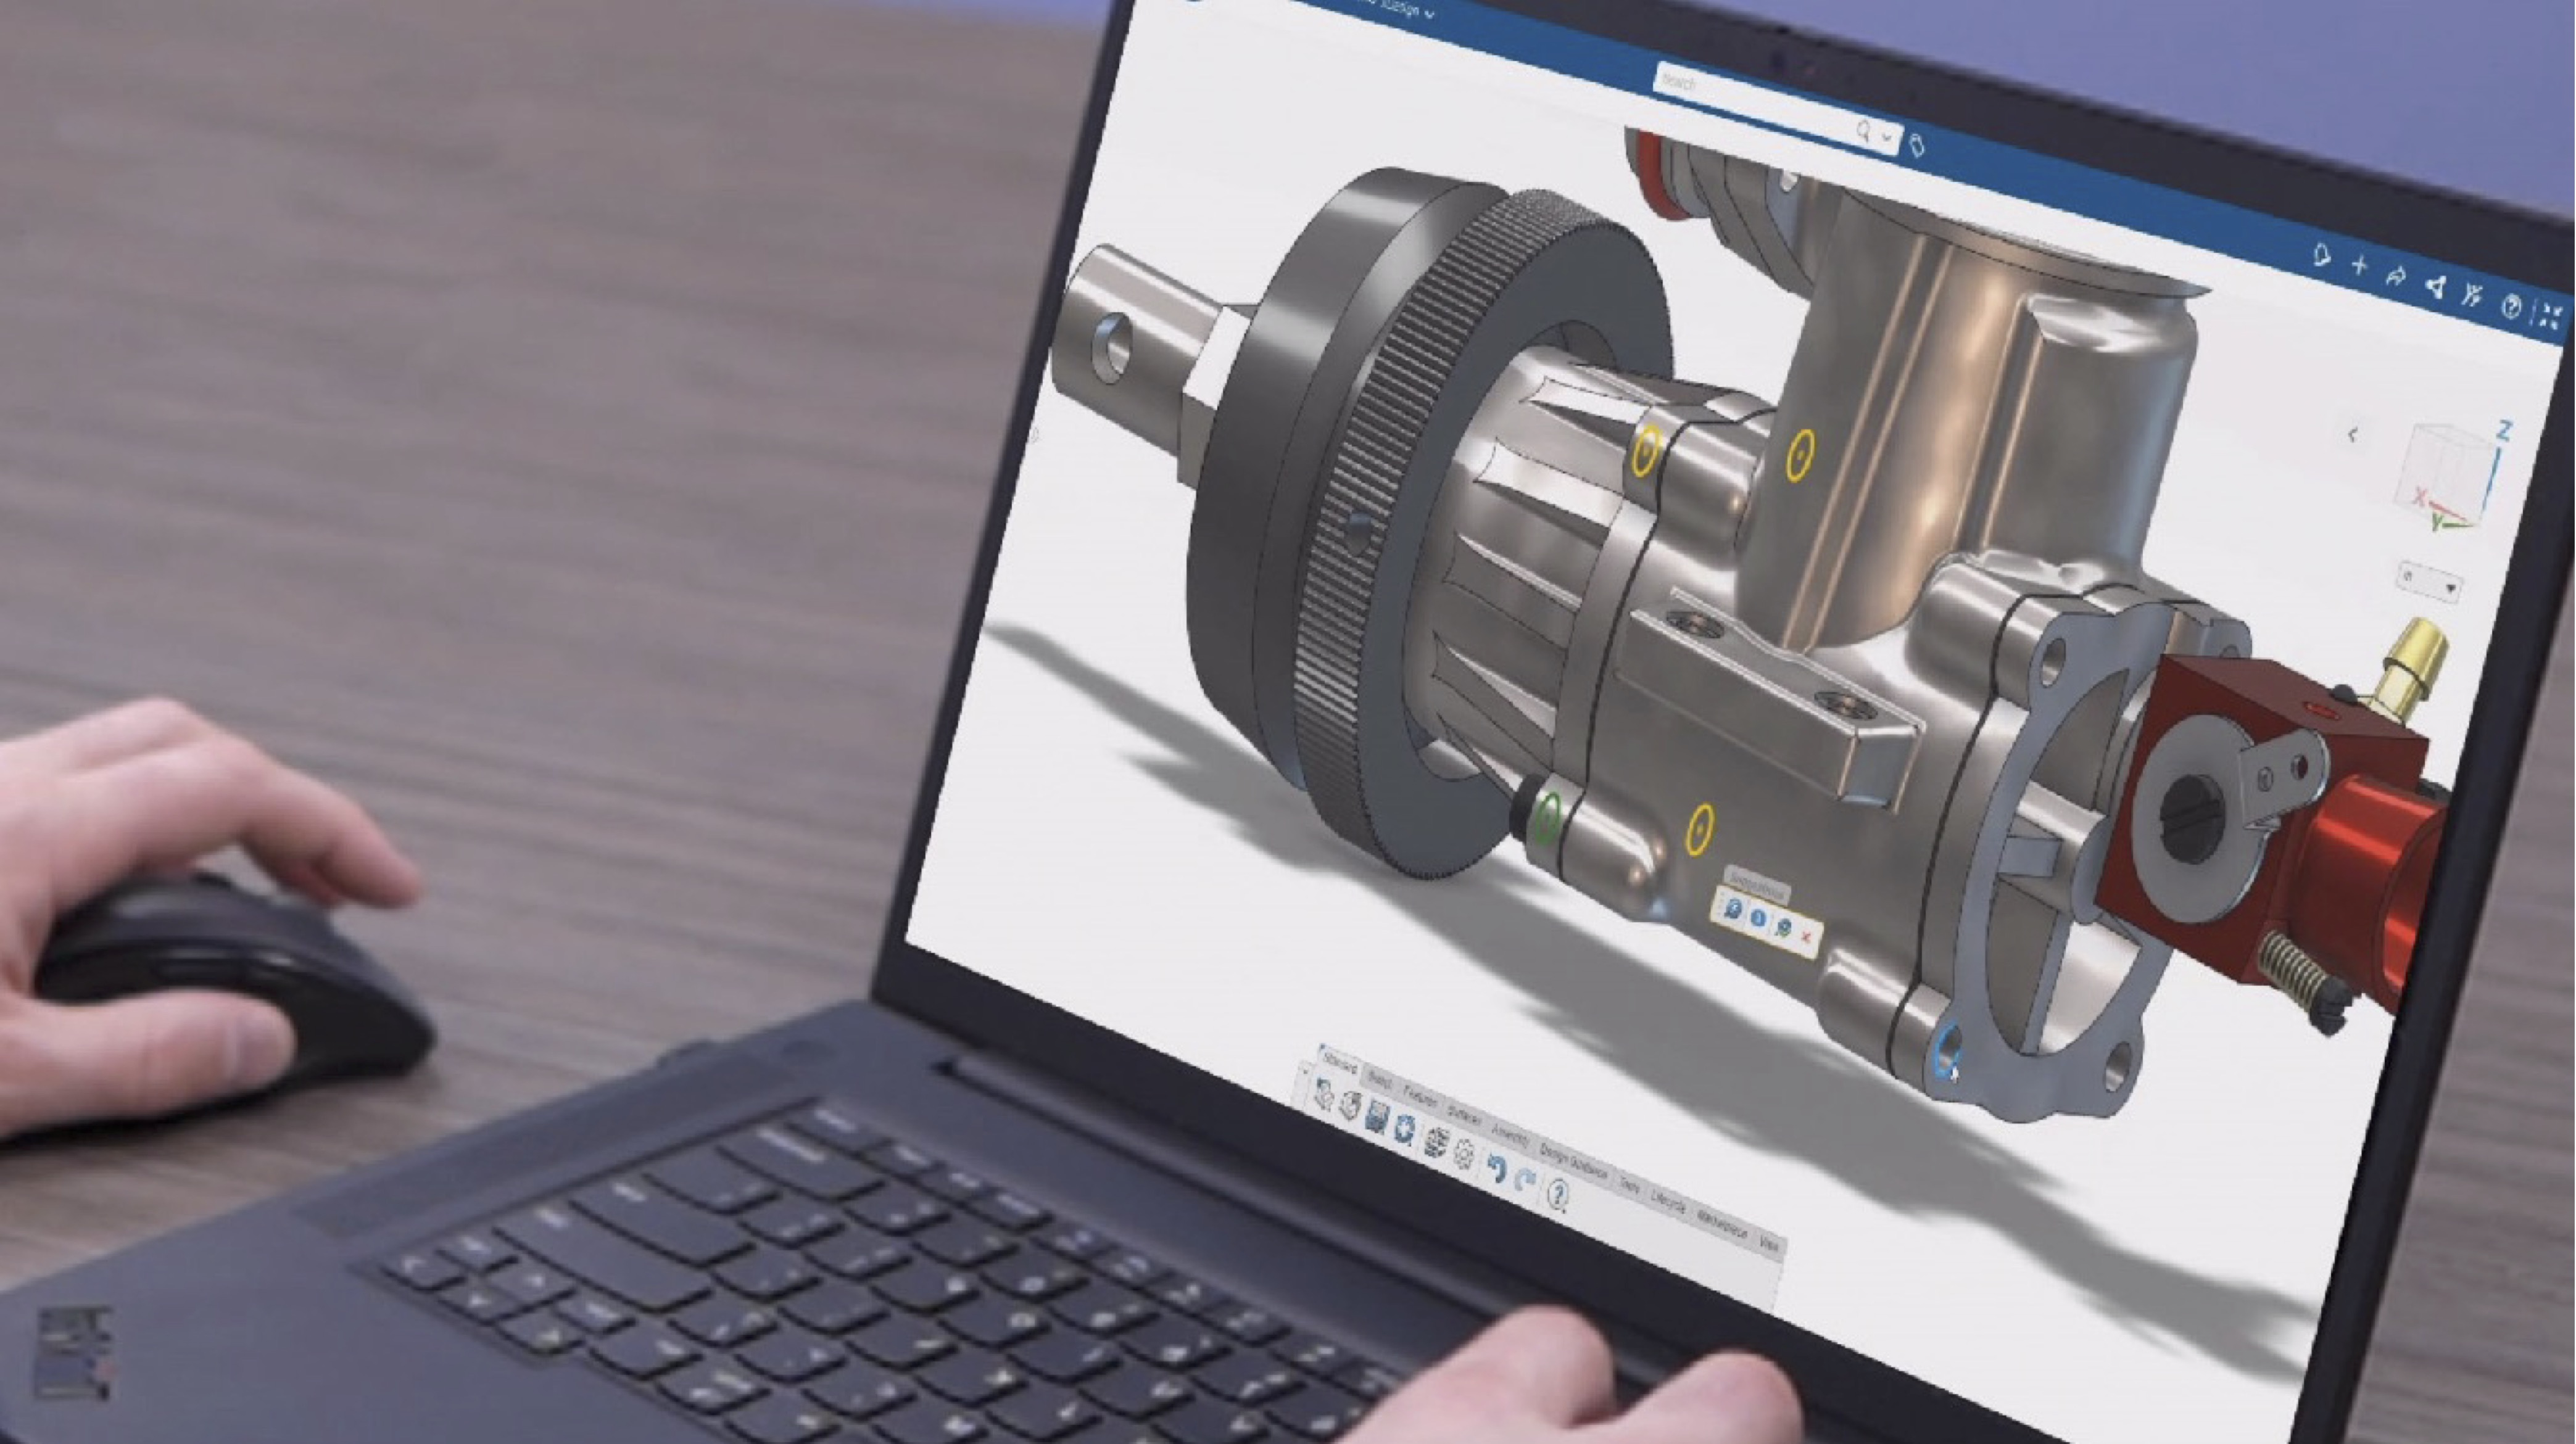Close the context toolbar with the red X
This screenshot has width=2576, height=1444.
click(1806, 936)
